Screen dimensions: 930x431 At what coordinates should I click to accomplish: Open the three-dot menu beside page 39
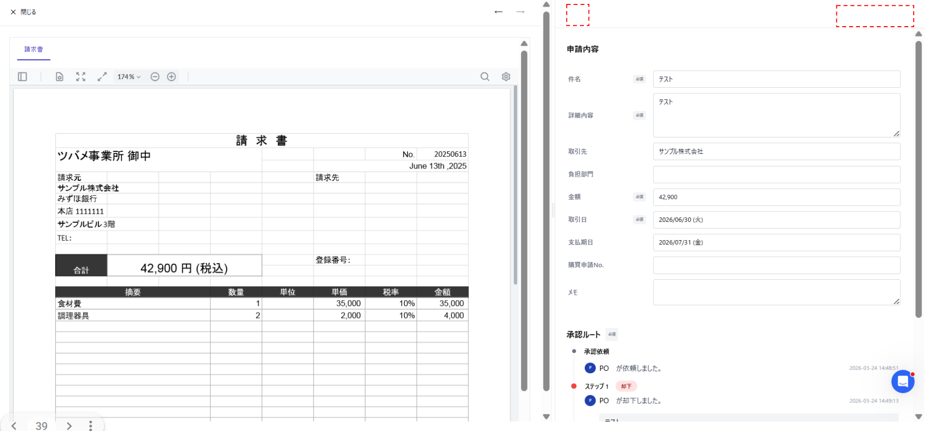pyautogui.click(x=90, y=426)
